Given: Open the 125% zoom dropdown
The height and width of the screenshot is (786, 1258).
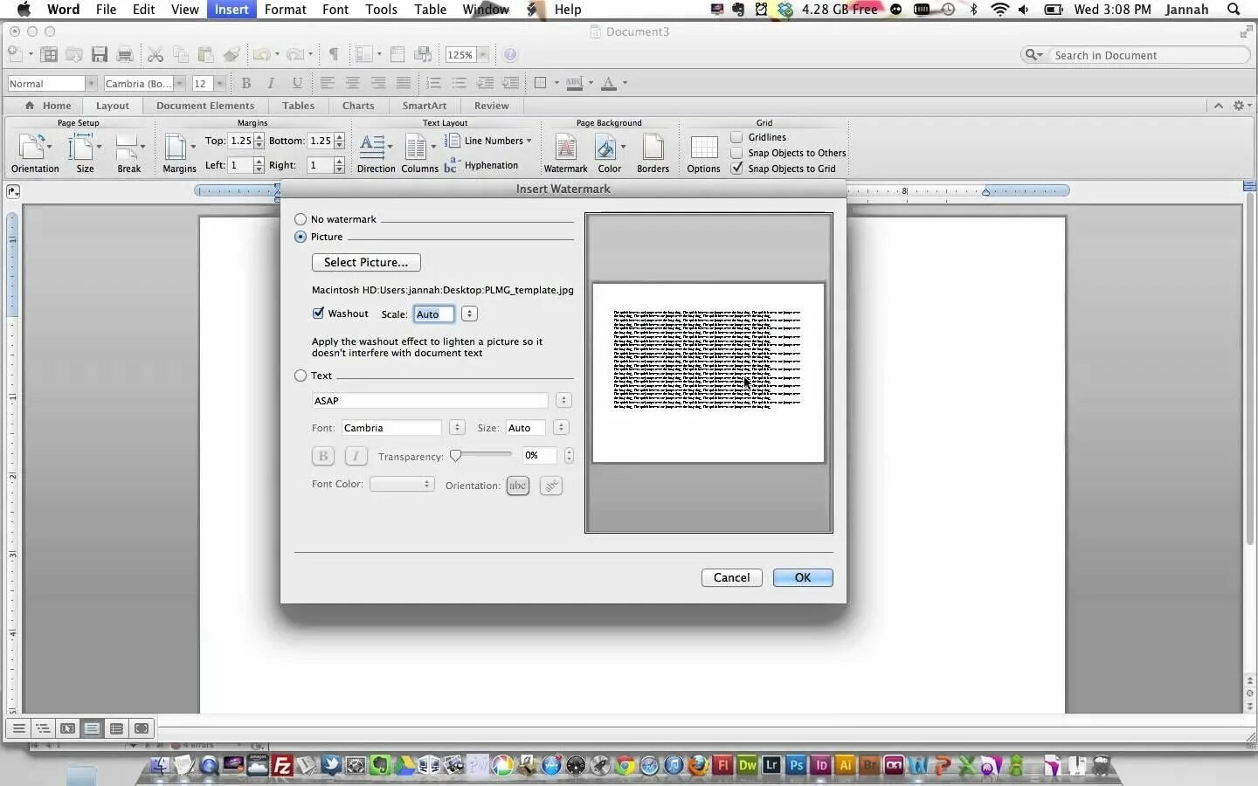Looking at the screenshot, I should pos(482,55).
